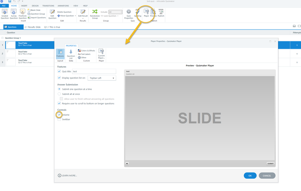Viewport: 301px width, 191px height.
Task: Add a Blank Slide
Action: click(x=34, y=10)
